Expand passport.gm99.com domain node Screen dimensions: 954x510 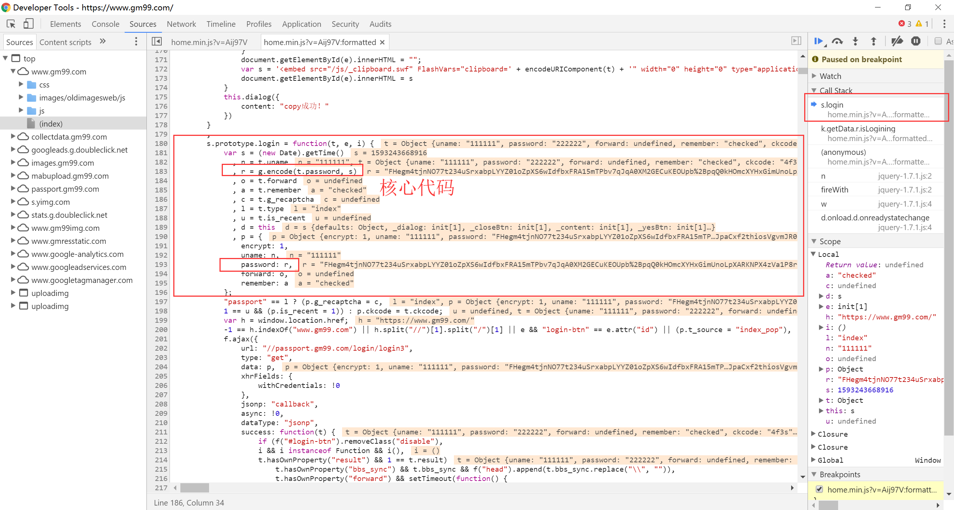(x=13, y=189)
